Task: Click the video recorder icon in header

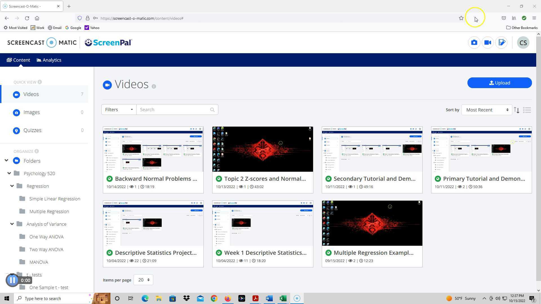Action: pos(488,43)
